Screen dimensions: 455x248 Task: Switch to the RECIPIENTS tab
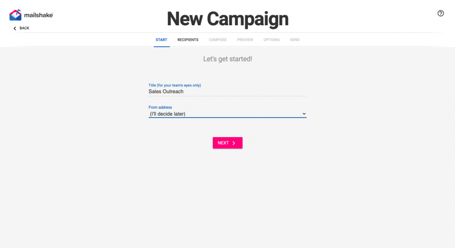[188, 39]
